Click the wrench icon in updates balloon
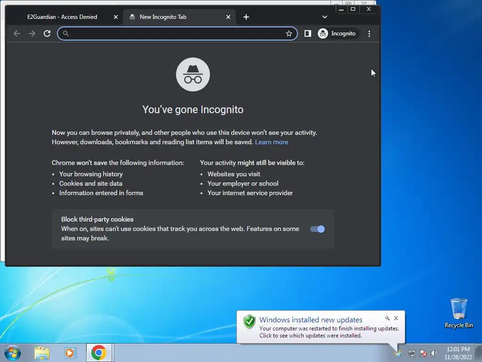This screenshot has width=482, height=362. pos(387,318)
